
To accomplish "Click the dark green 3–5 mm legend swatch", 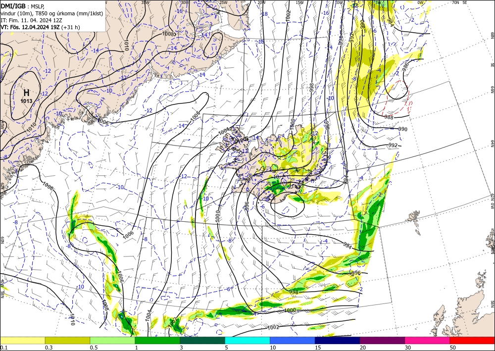I will pyautogui.click(x=202, y=340).
